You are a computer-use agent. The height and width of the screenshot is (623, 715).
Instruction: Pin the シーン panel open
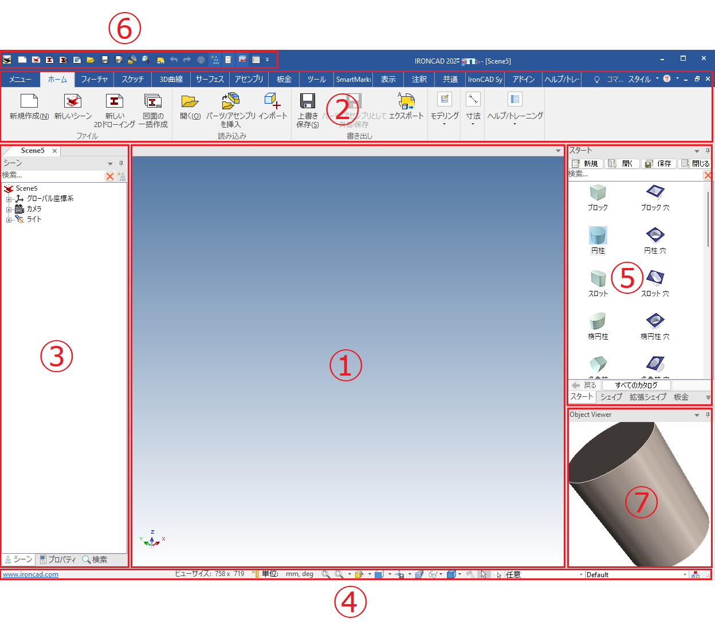coord(121,163)
